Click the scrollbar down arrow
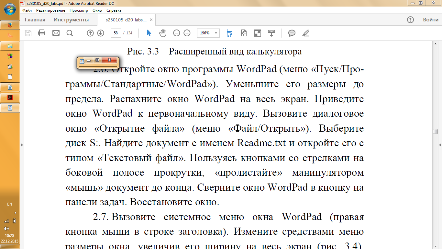Screen dimensions: 442x249 (436, 247)
